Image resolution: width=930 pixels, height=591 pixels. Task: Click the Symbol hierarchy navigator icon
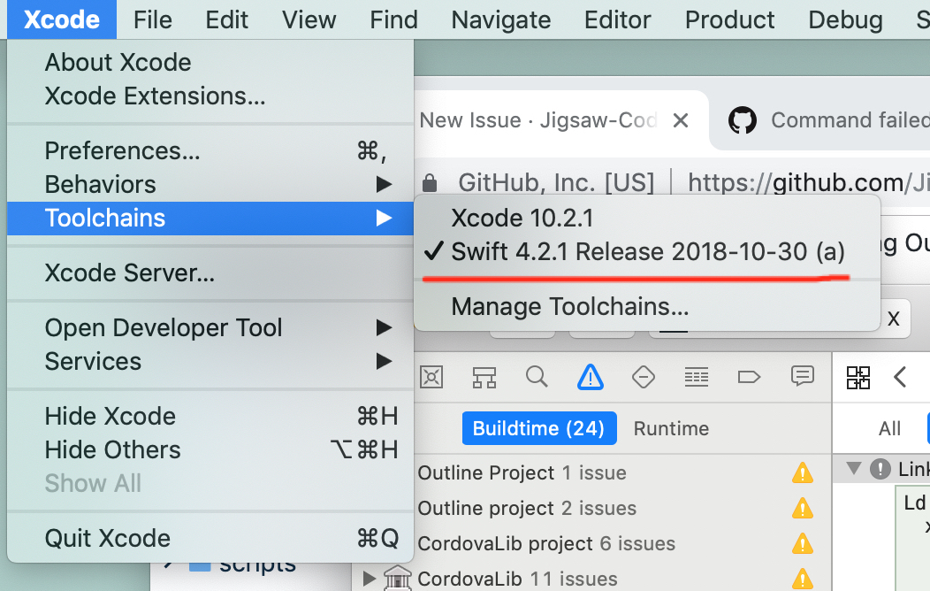484,377
